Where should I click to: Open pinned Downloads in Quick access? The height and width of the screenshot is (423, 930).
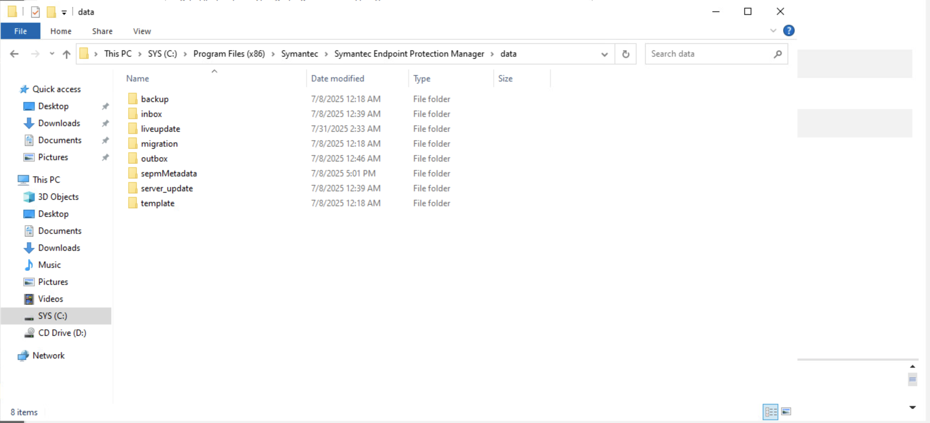click(x=59, y=123)
